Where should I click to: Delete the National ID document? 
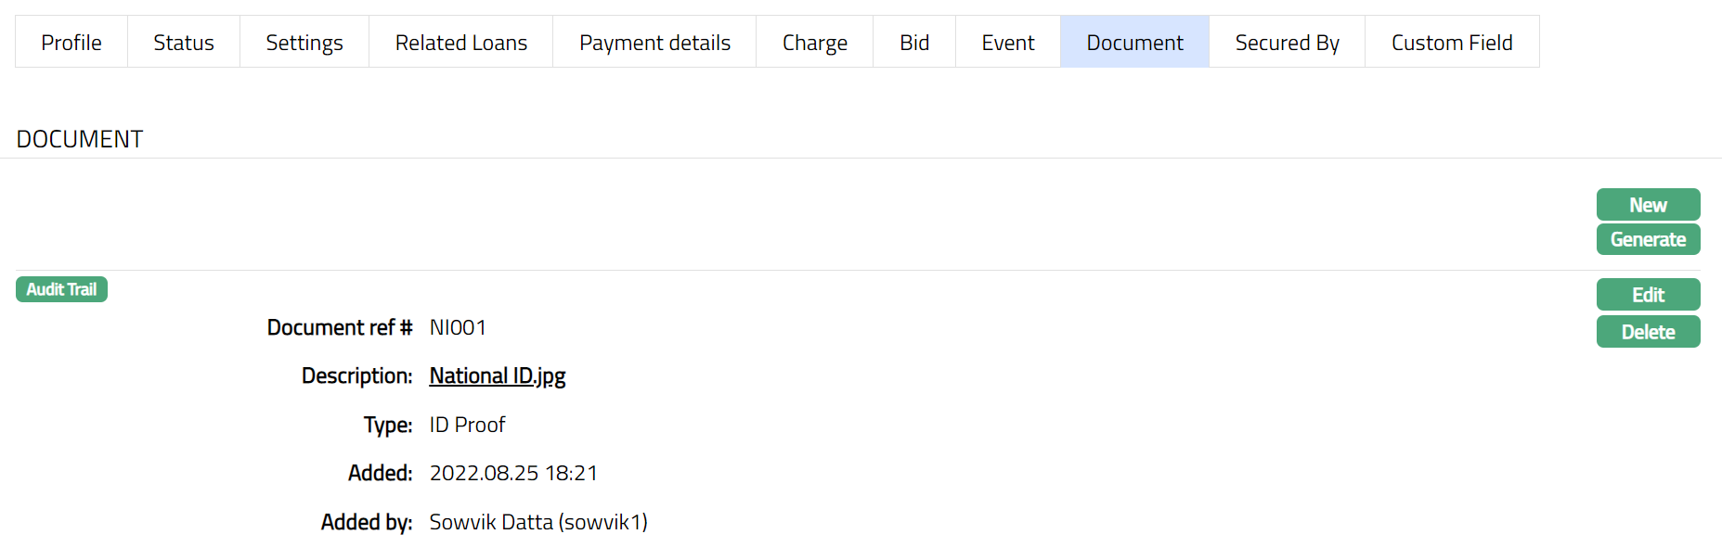click(1648, 332)
